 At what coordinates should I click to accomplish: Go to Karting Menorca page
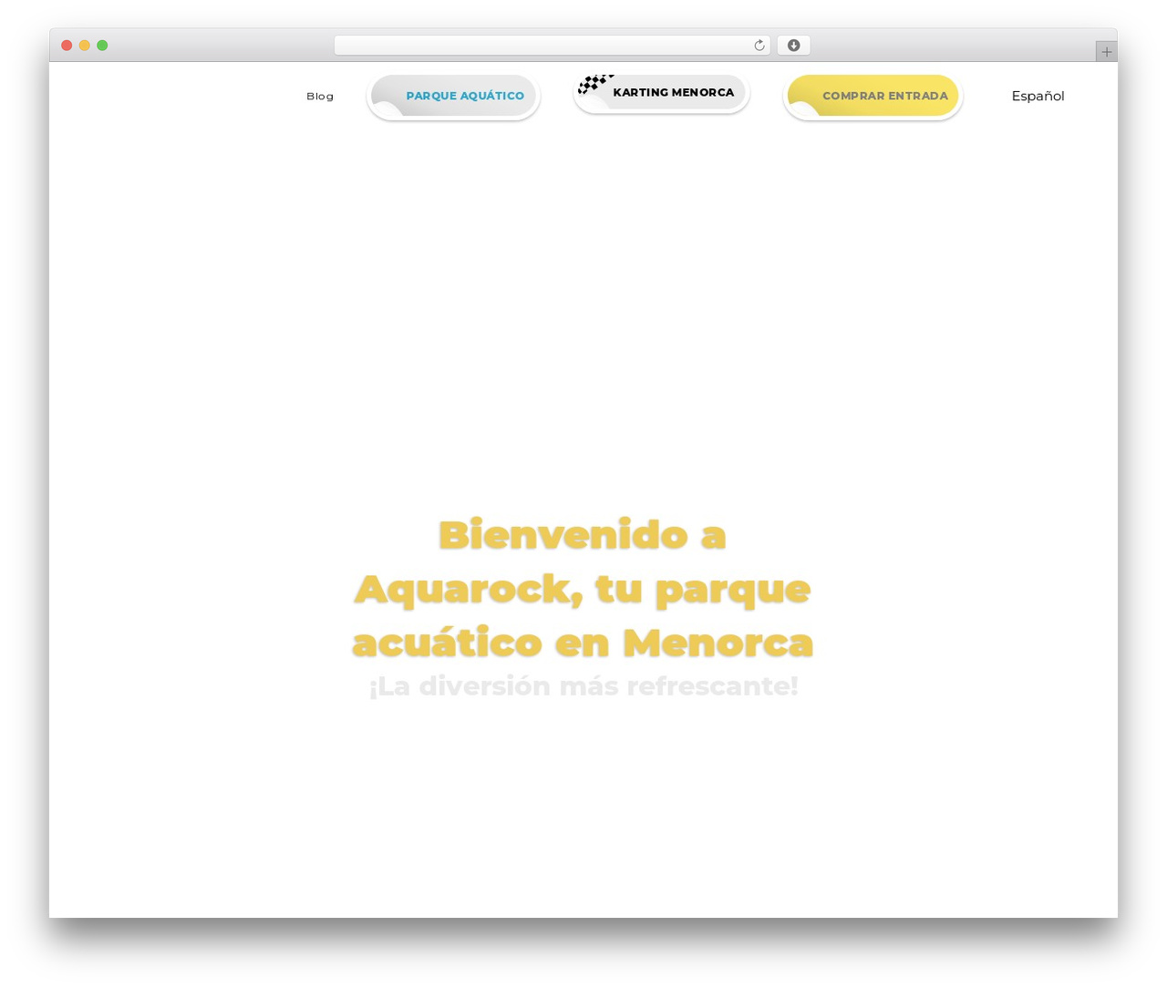click(661, 92)
